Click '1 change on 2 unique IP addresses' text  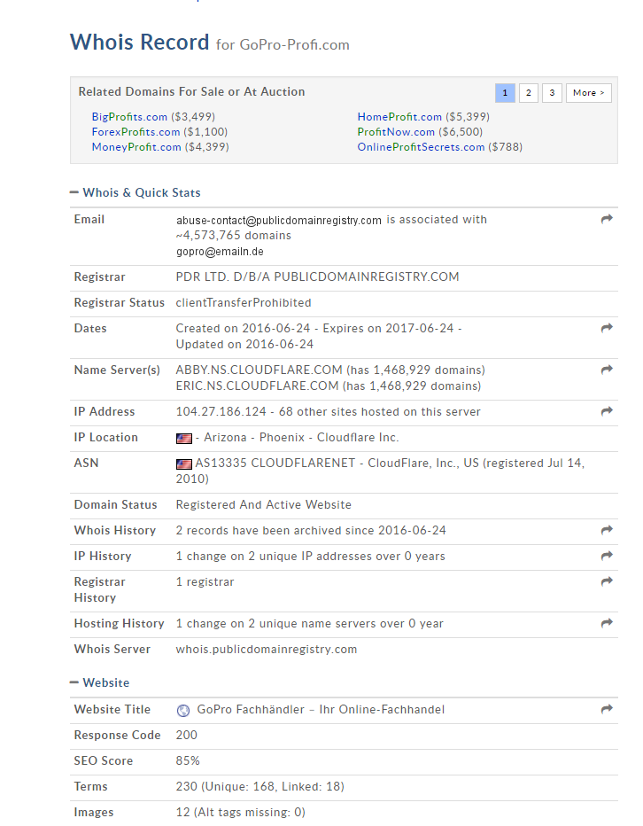tap(288, 557)
